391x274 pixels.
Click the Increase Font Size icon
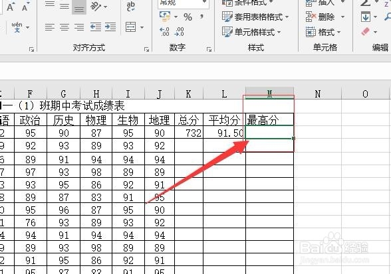(x=11, y=7)
